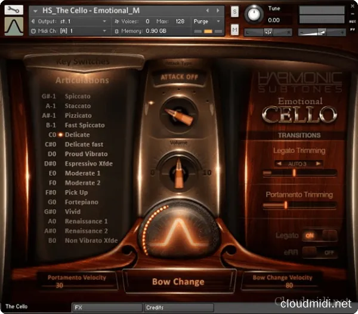
Task: Select Fast Spiccato articulation
Action: click(85, 125)
